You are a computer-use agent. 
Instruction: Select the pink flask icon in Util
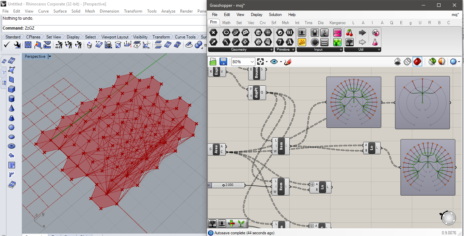click(x=375, y=42)
